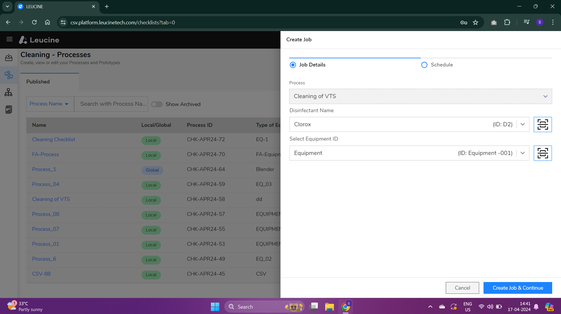561x314 pixels.
Task: Open the media control icon in Chrome toolbar
Action: [526, 22]
